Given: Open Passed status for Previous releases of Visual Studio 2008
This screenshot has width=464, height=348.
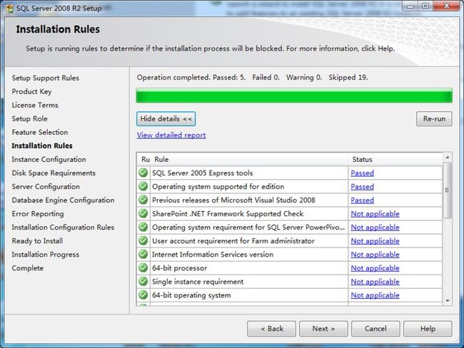Looking at the screenshot, I should point(362,200).
